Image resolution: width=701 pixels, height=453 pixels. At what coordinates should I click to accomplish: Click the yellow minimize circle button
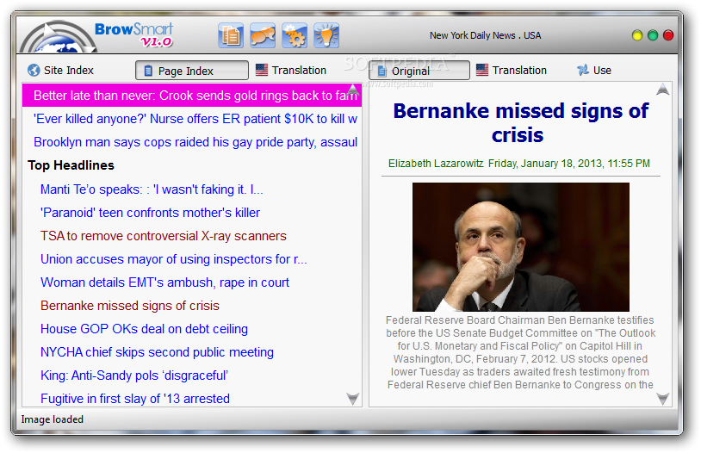pos(637,35)
